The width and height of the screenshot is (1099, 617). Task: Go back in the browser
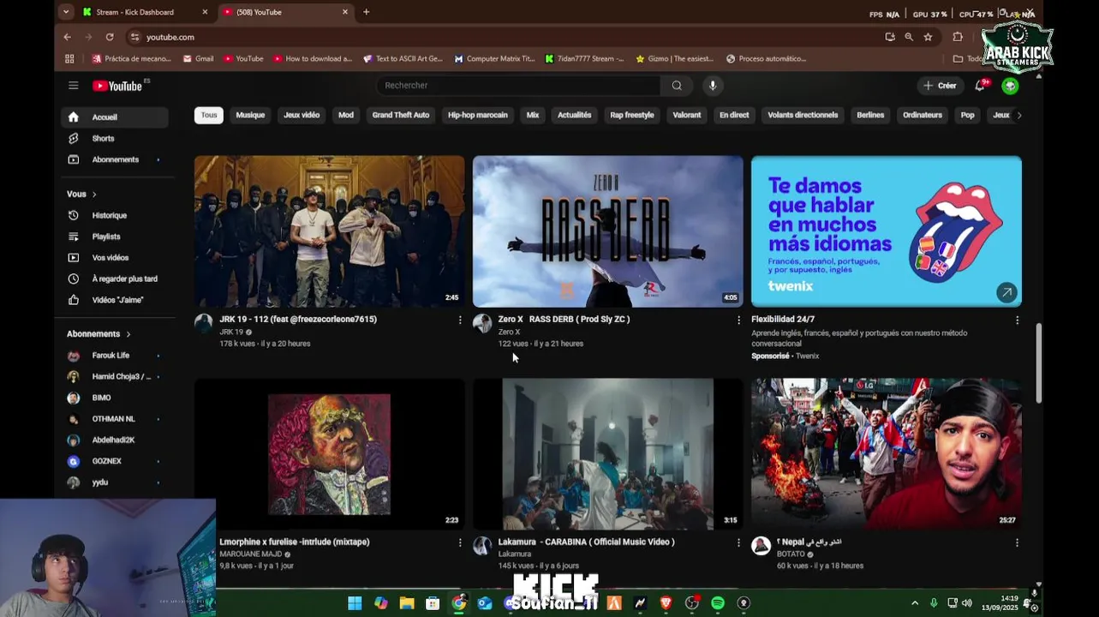(67, 37)
